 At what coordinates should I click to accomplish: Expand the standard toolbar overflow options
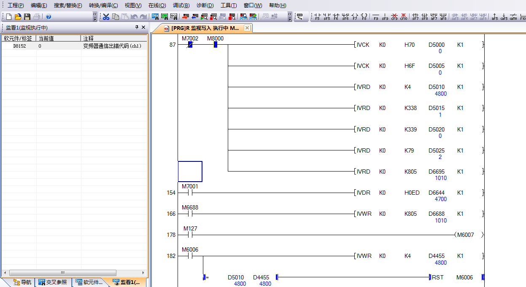pyautogui.click(x=95, y=17)
